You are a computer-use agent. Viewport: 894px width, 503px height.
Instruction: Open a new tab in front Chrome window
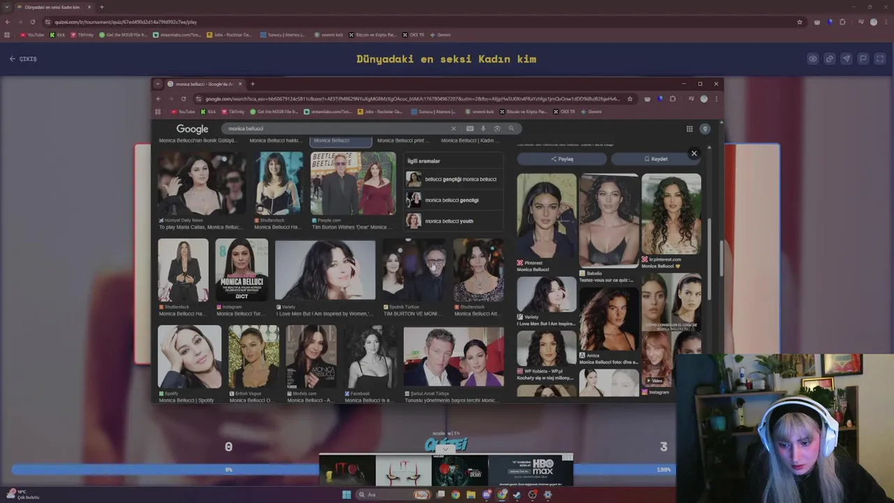252,84
